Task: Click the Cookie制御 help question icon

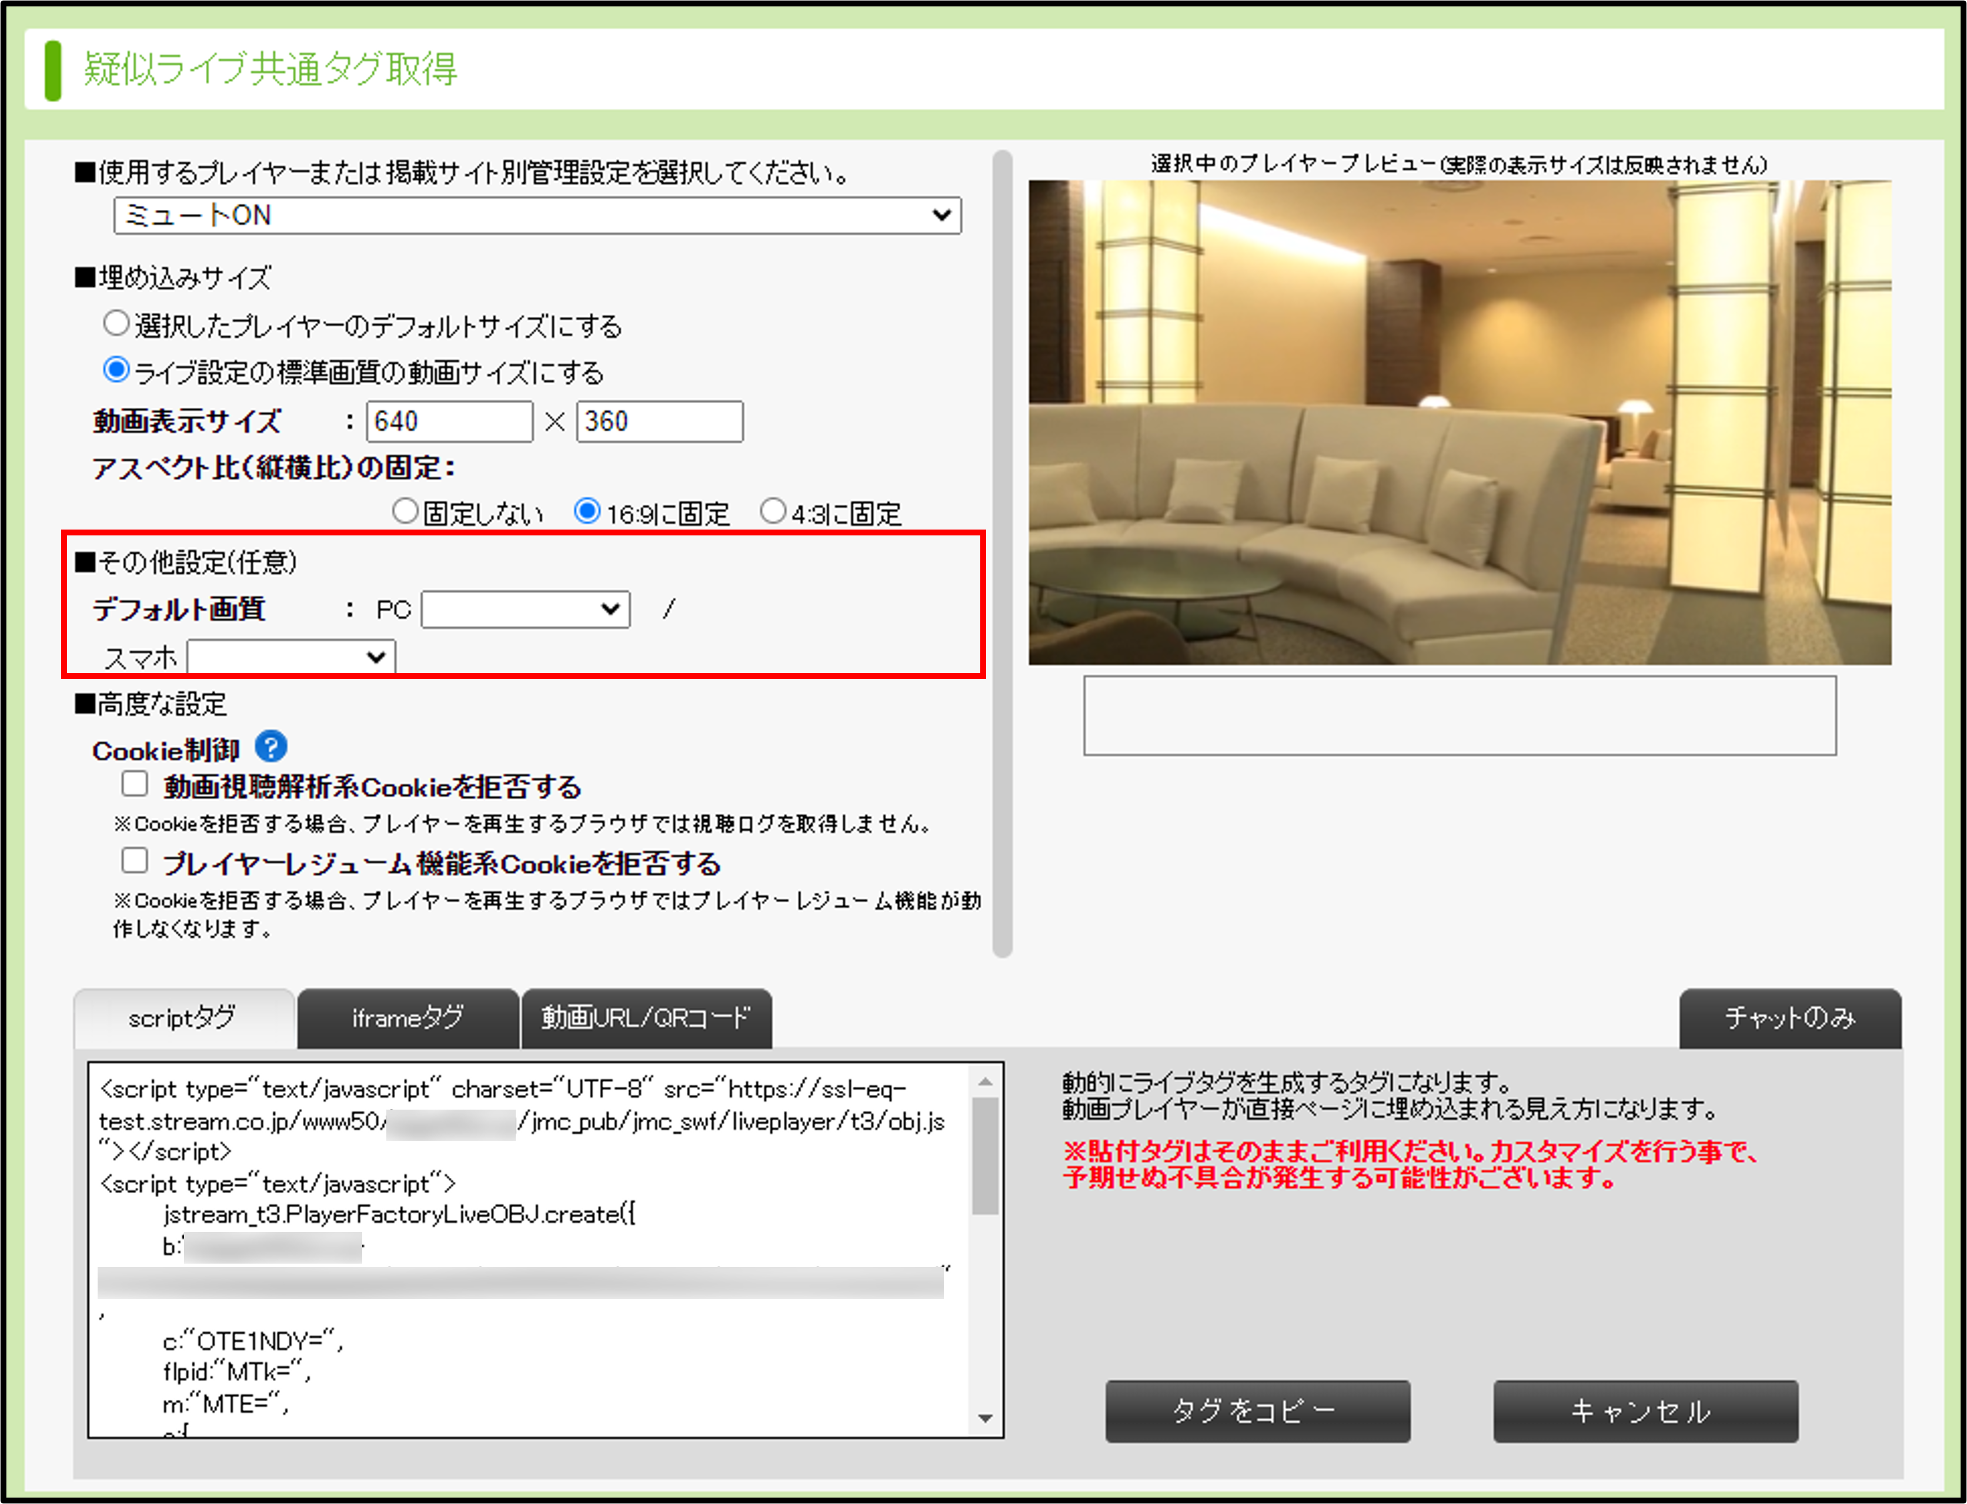Action: click(x=270, y=746)
